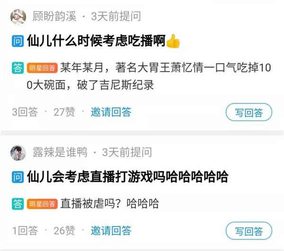View the 1回答 answers count
This screenshot has height=251, width=284.
[x=25, y=231]
